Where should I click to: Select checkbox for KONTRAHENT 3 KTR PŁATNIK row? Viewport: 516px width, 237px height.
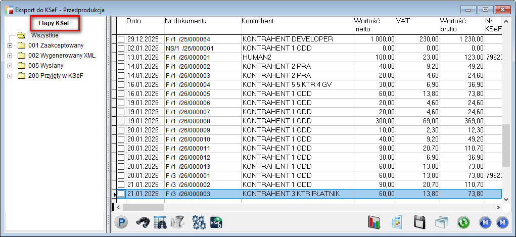click(121, 194)
